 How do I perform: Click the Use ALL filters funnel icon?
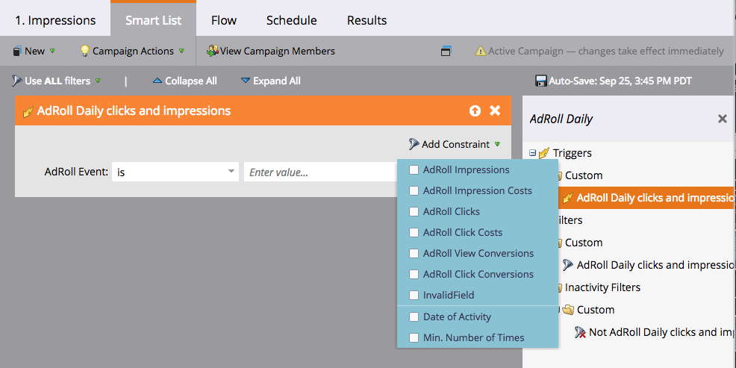click(17, 81)
